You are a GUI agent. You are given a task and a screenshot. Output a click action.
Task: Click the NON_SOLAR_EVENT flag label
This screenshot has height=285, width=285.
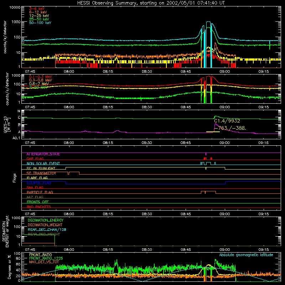(x=43, y=164)
